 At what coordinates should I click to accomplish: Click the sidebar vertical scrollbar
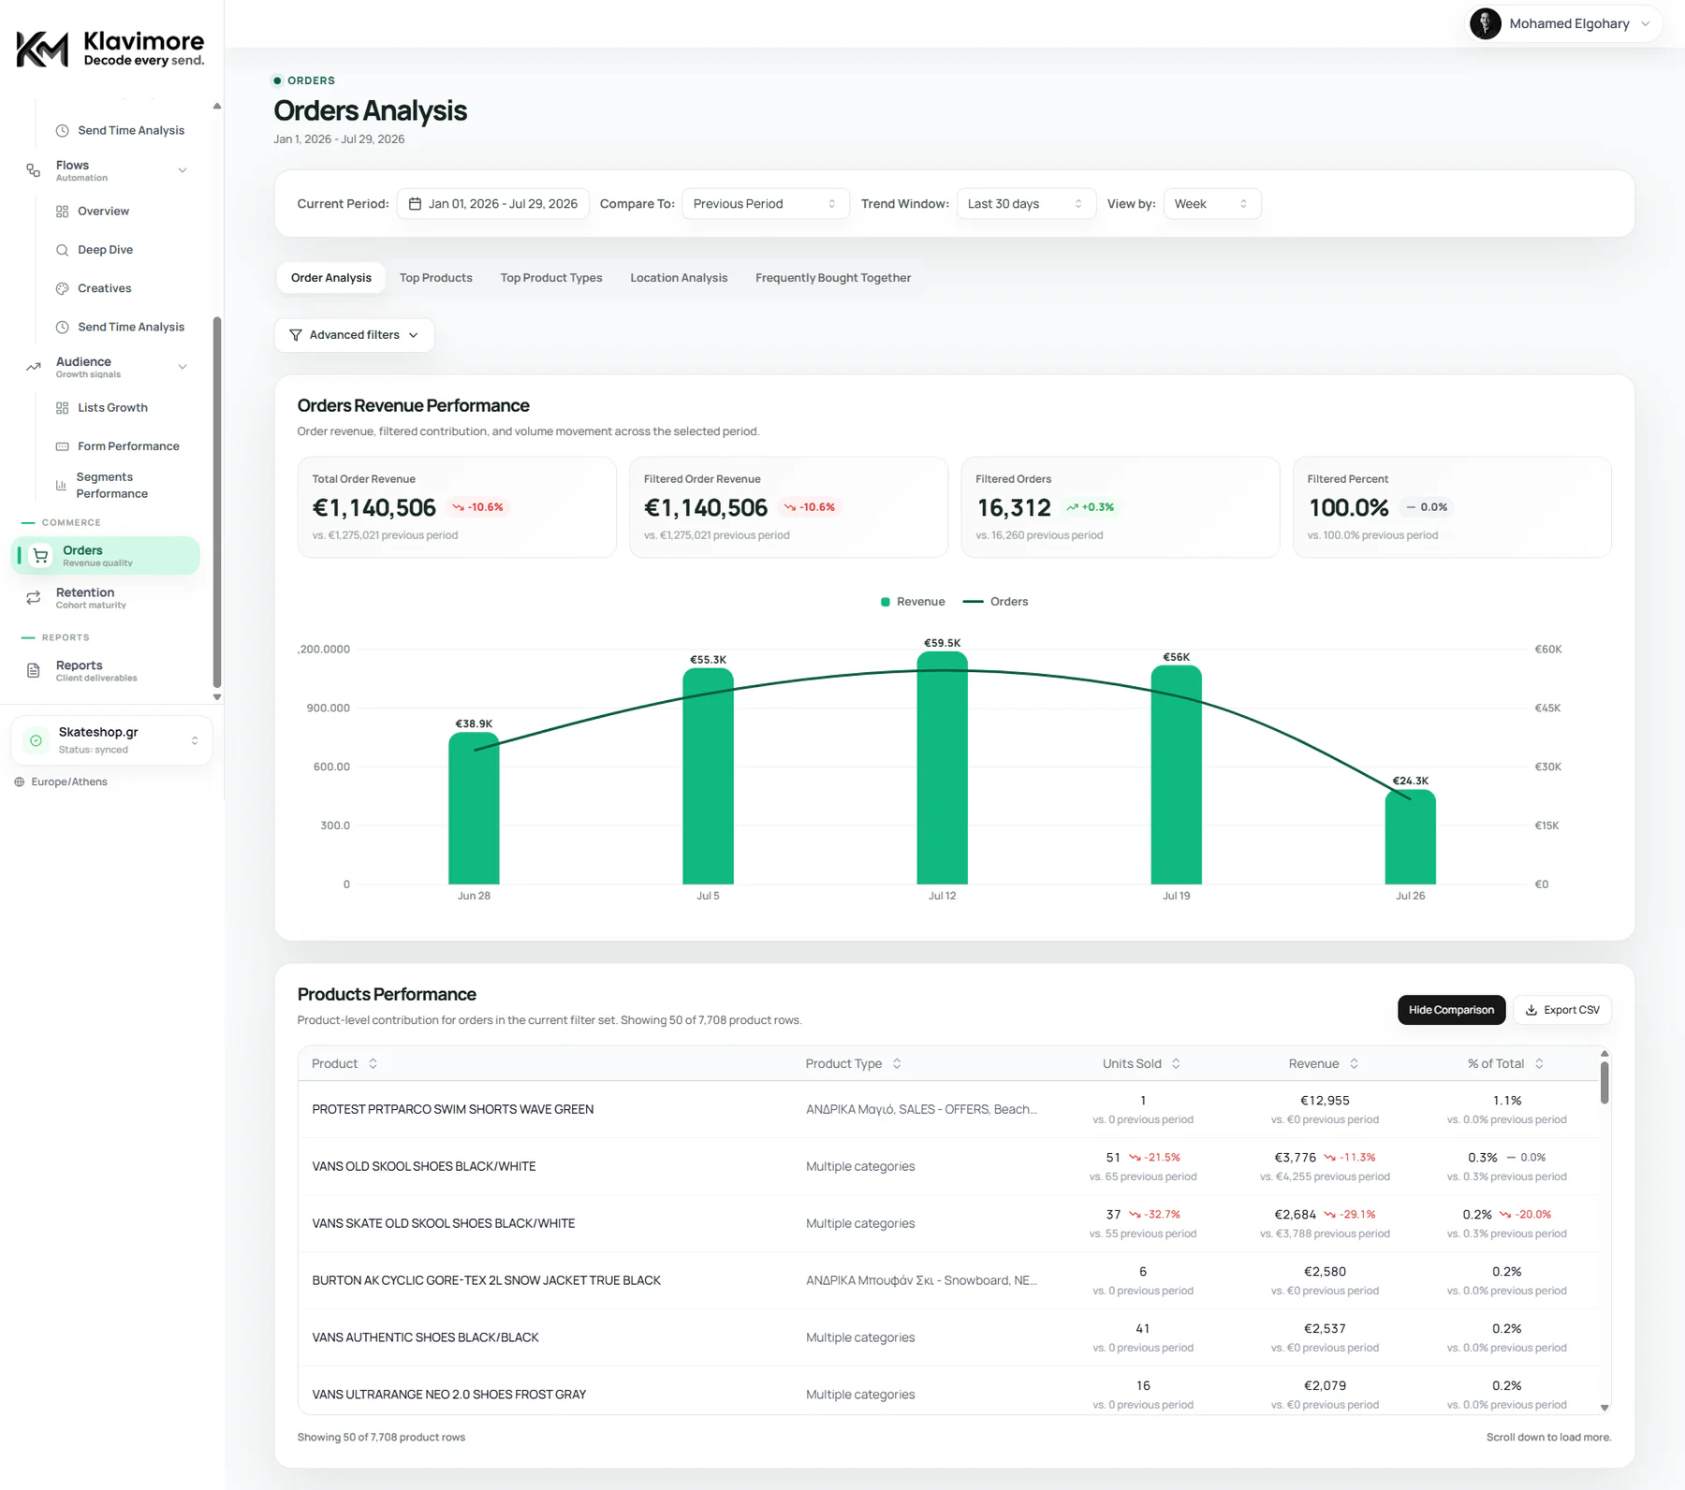click(217, 503)
